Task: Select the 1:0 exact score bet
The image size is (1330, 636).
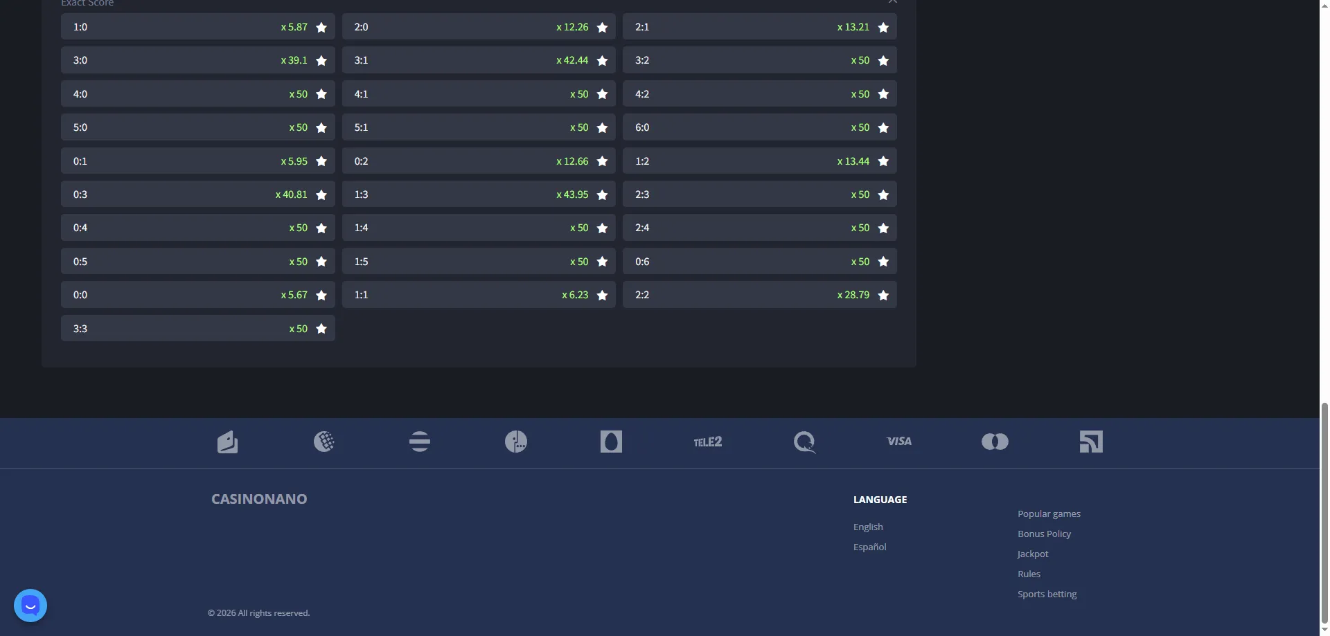Action: pyautogui.click(x=198, y=27)
